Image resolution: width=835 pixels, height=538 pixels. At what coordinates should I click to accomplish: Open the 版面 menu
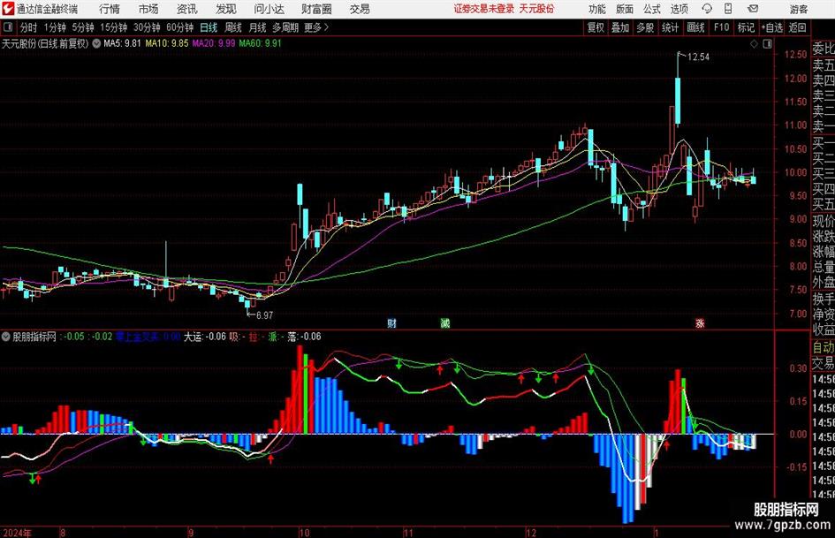pyautogui.click(x=624, y=9)
